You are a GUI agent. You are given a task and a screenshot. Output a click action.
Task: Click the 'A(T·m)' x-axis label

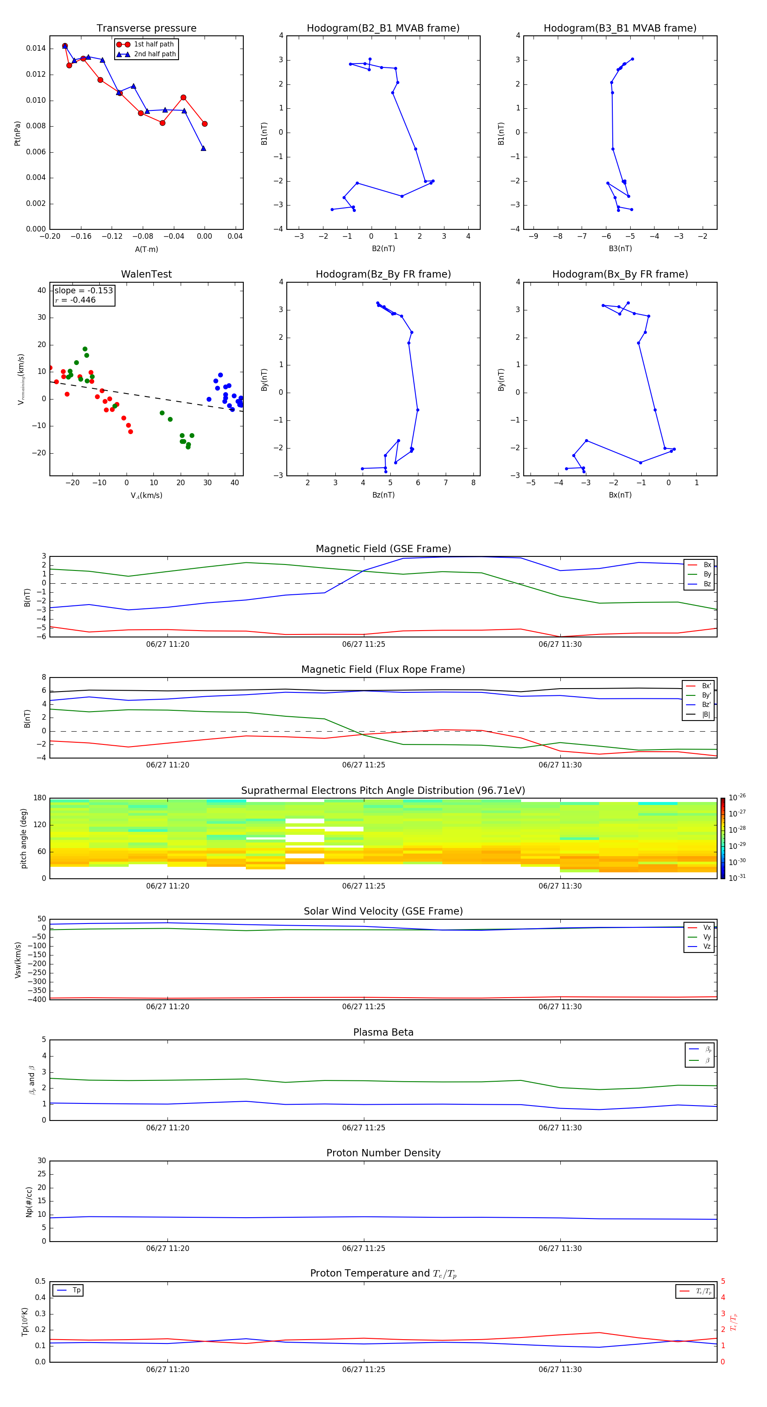146,249
